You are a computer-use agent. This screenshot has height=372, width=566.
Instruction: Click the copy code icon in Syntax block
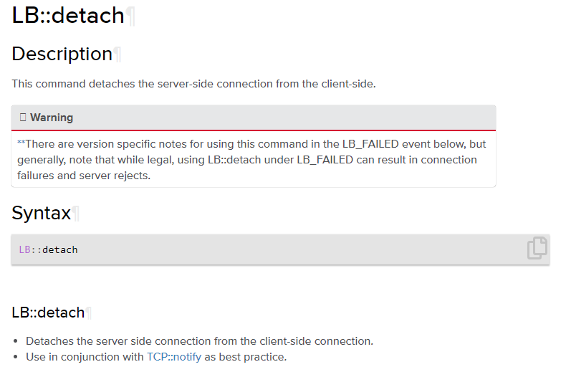537,248
